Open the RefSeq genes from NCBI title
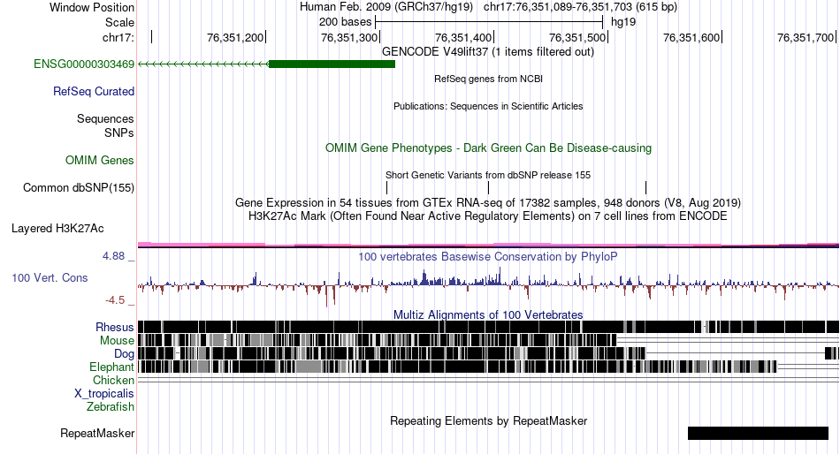 (489, 79)
